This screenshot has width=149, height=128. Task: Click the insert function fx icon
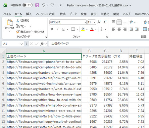pos(42,44)
